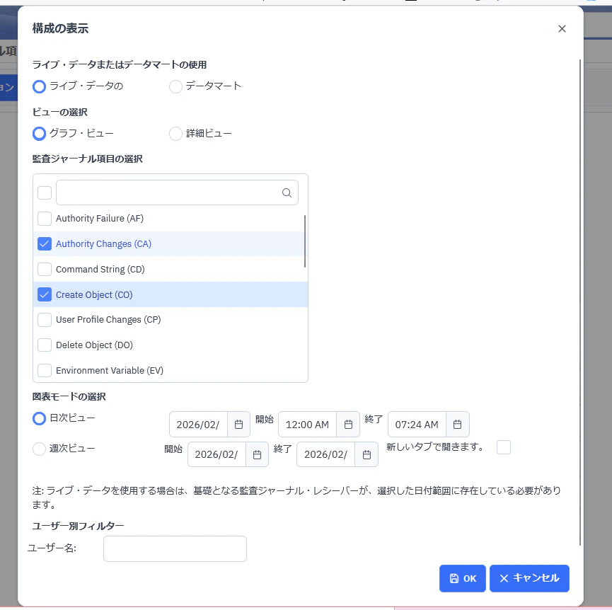Check Command String (CD) checkbox

pyautogui.click(x=45, y=270)
